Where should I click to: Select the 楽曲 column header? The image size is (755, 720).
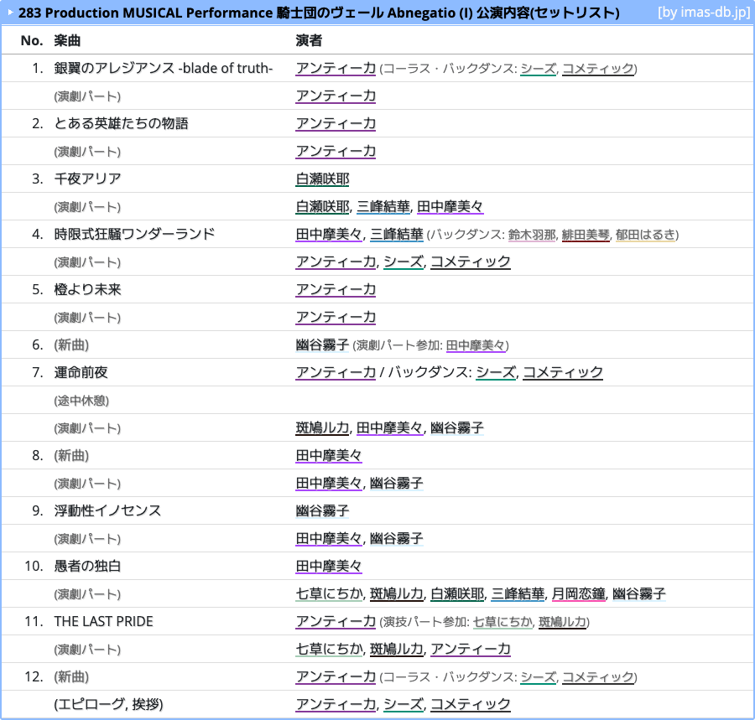click(x=67, y=40)
